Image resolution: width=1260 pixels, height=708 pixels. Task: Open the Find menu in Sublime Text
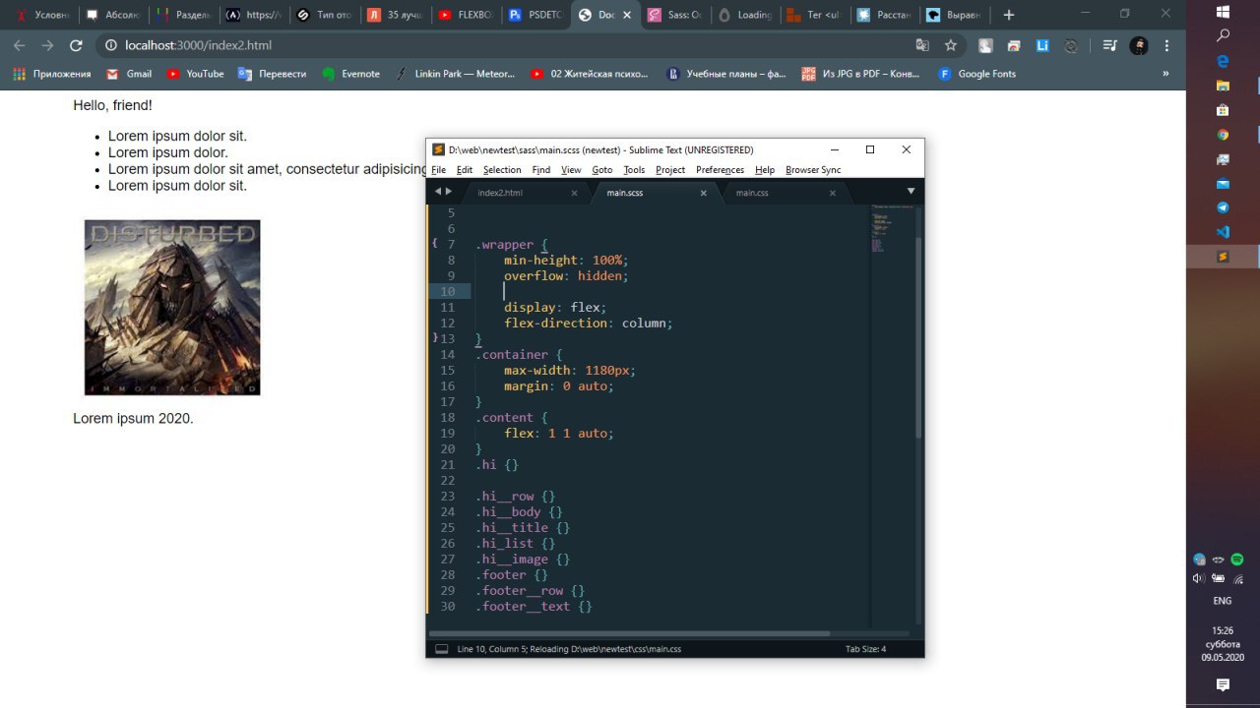[541, 170]
